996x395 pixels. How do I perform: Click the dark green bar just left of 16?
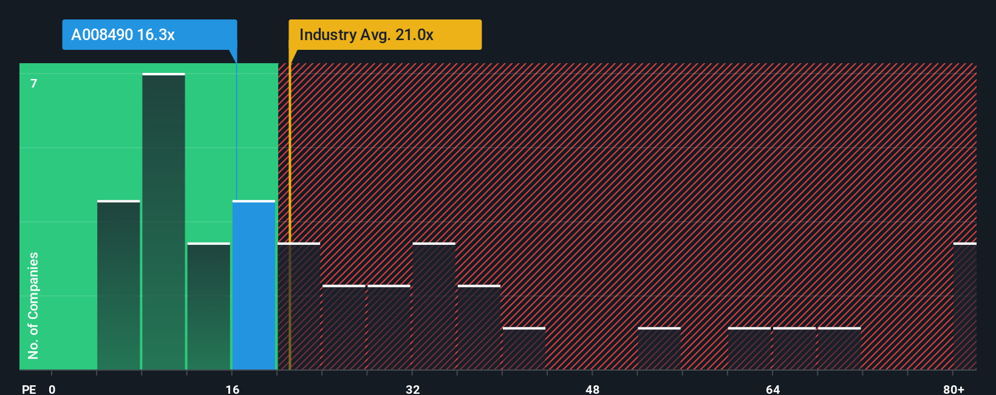point(209,306)
